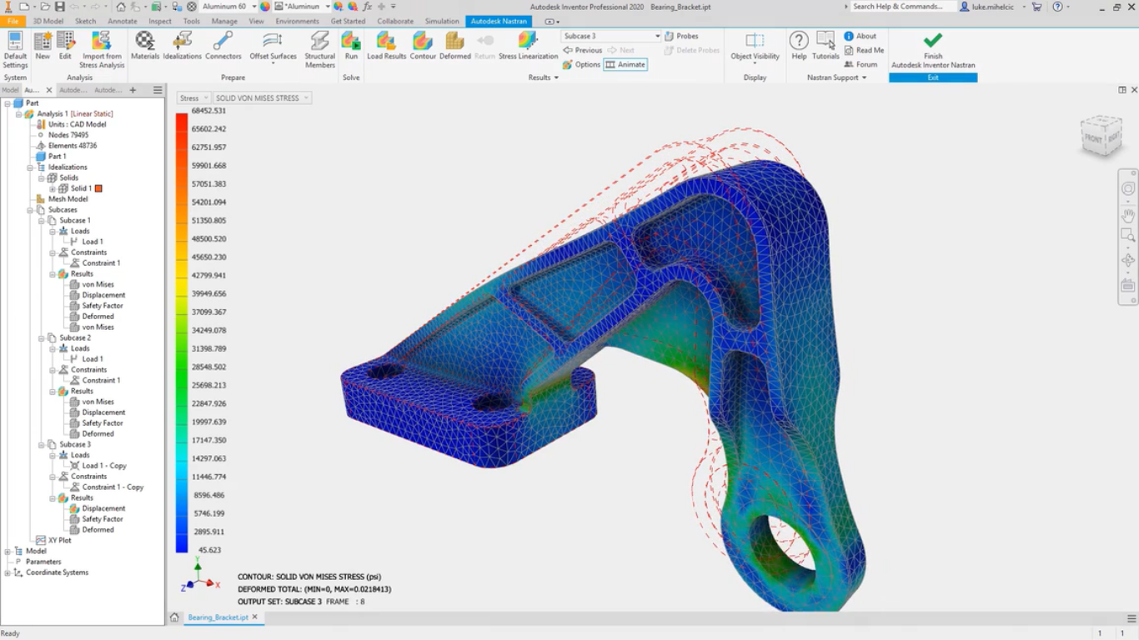
Task: Open the Subcase 3 selector dropdown
Action: pyautogui.click(x=611, y=36)
